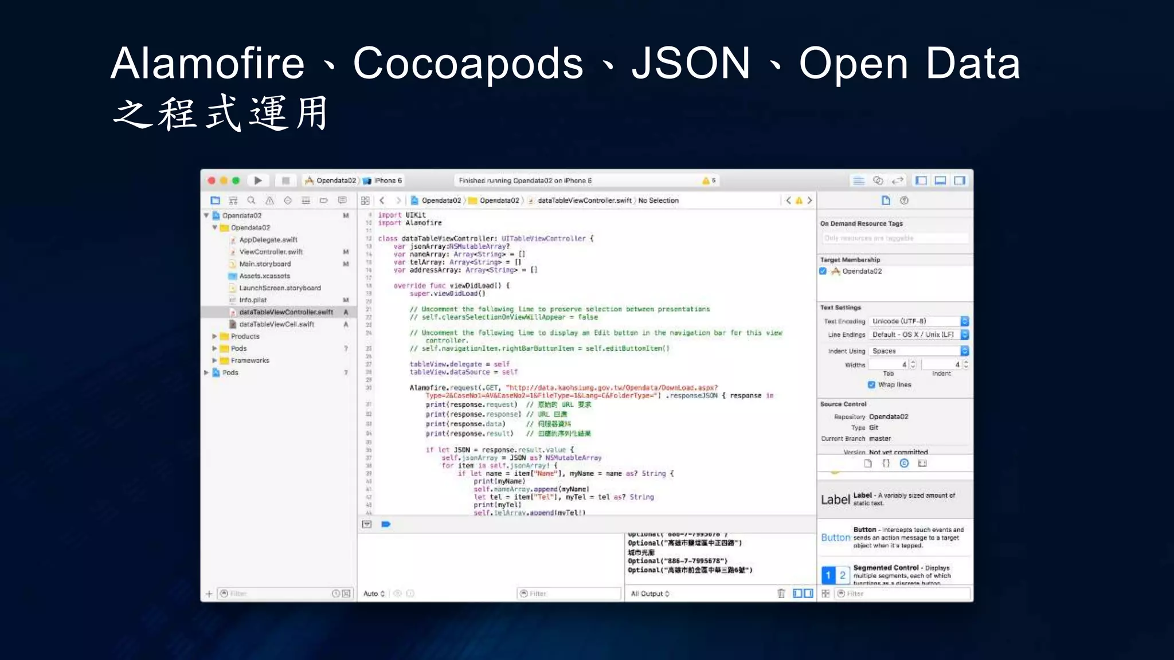Click No Selection in jump bar

click(658, 201)
